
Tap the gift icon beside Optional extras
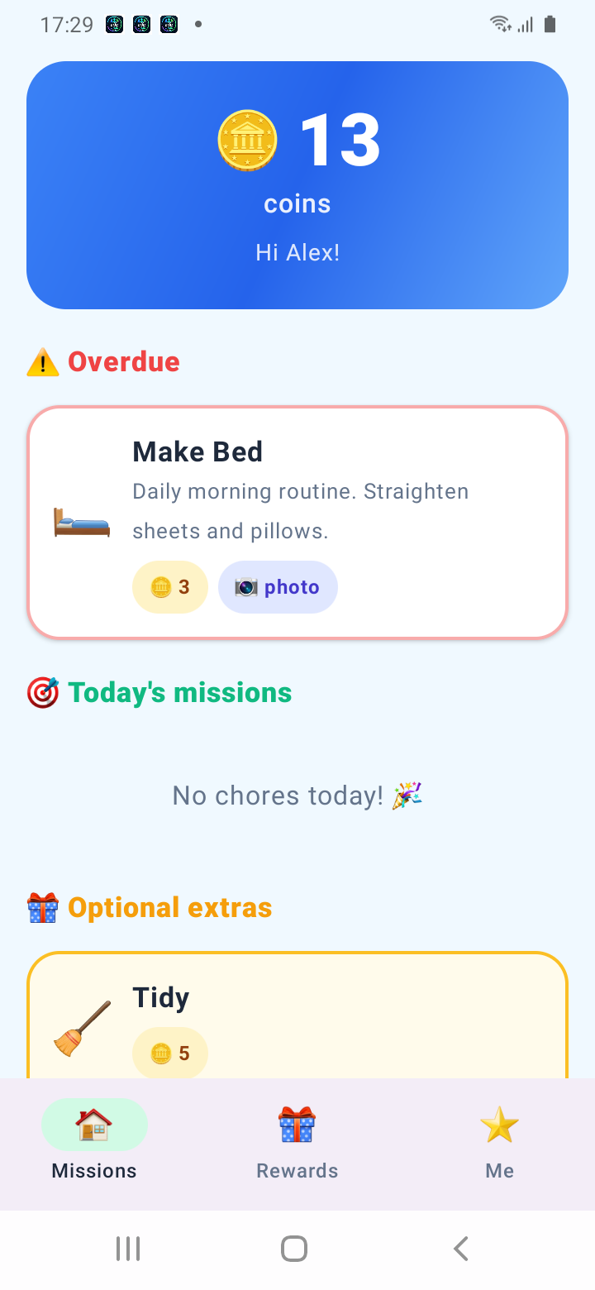(x=43, y=908)
